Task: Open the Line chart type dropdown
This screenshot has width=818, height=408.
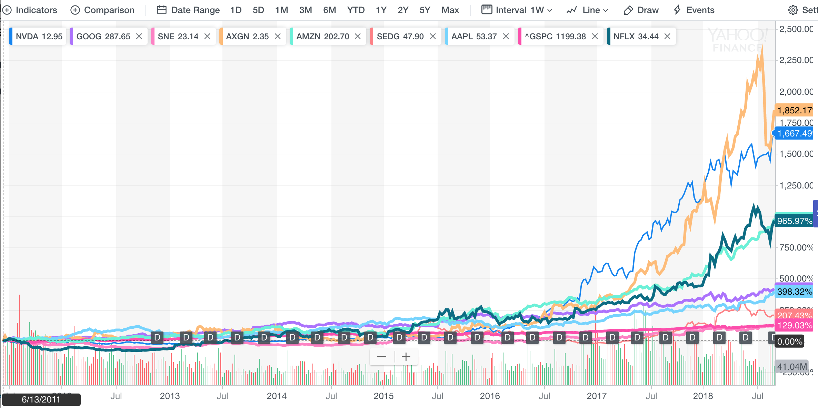Action: [x=587, y=10]
